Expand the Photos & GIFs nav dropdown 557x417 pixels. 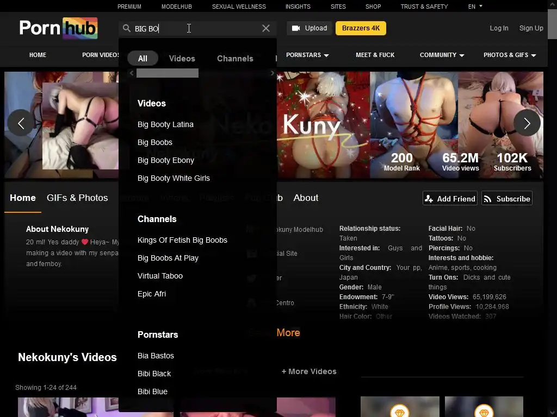[x=509, y=55]
